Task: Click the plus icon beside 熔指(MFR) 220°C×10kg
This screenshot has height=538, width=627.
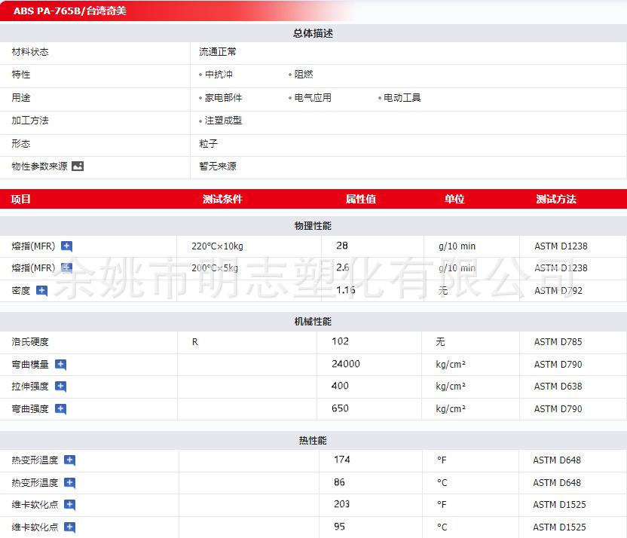Action: 67,246
